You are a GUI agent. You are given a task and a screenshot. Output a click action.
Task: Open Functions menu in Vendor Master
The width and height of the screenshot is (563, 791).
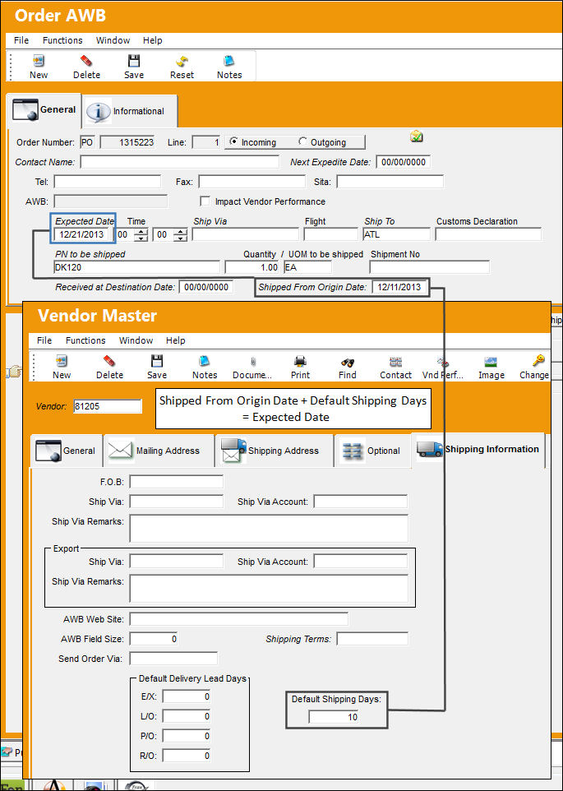tap(85, 340)
